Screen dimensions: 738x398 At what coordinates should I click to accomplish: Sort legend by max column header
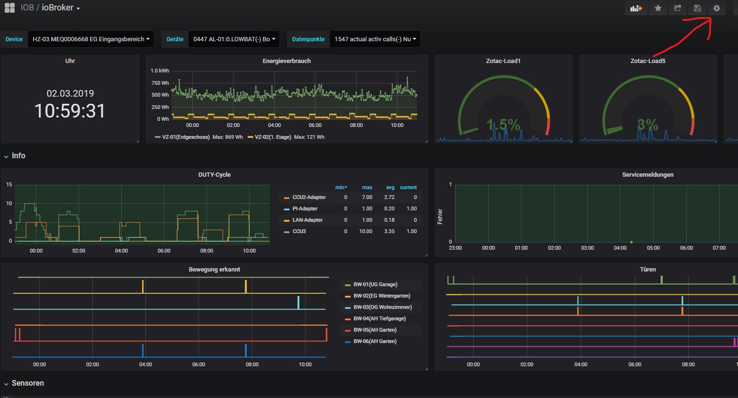[x=367, y=188]
